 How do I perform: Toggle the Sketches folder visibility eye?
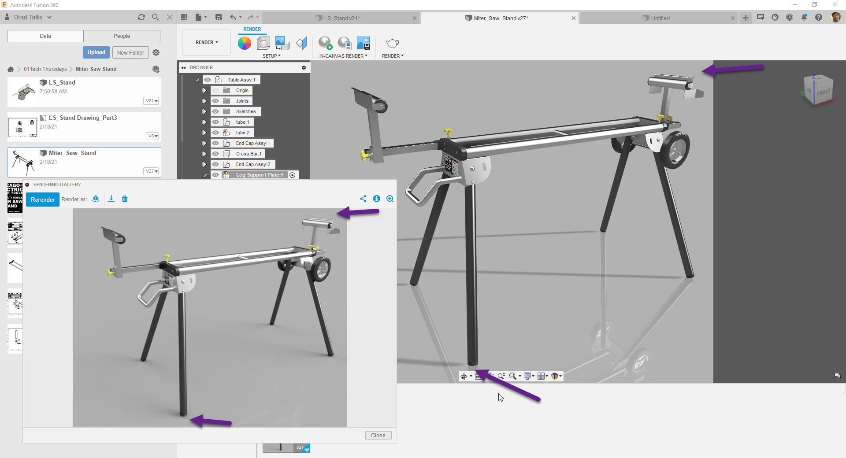coord(216,111)
